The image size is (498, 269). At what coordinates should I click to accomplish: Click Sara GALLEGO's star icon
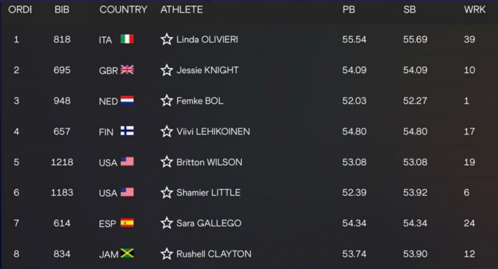pos(167,223)
